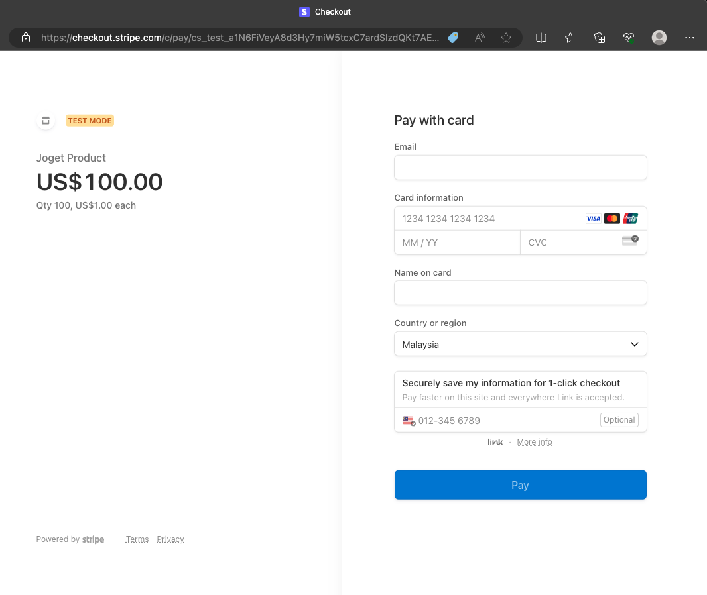
Task: Click the CVC input field
Action: point(570,243)
